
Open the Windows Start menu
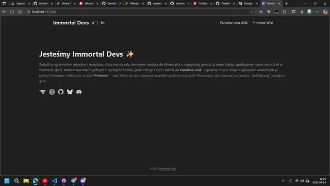[x=7, y=181]
